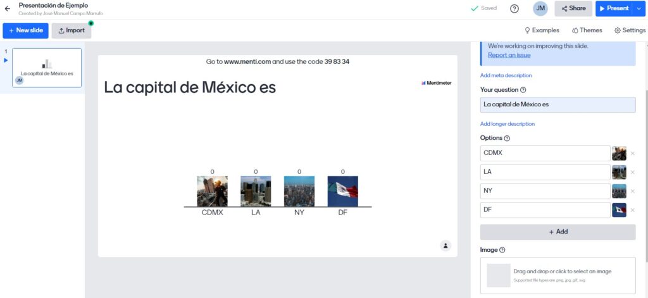Image resolution: width=648 pixels, height=298 pixels.
Task: Click the New slide button
Action: point(25,30)
